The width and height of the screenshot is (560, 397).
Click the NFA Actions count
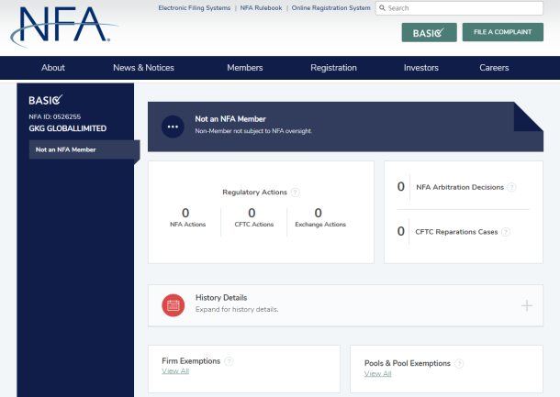(x=185, y=213)
